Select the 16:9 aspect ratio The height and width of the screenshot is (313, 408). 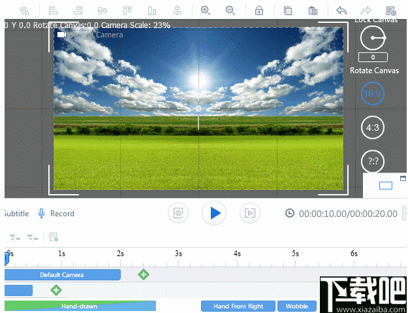(373, 93)
